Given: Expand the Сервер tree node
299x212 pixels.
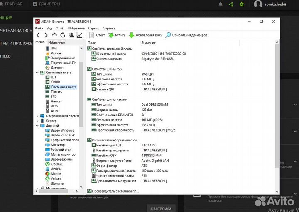Looking at the screenshot, I should pyautogui.click(x=37, y=121).
